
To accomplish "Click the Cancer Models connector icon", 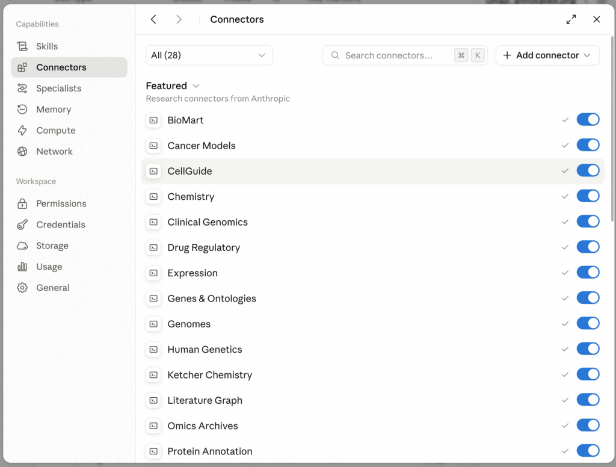I will [153, 146].
